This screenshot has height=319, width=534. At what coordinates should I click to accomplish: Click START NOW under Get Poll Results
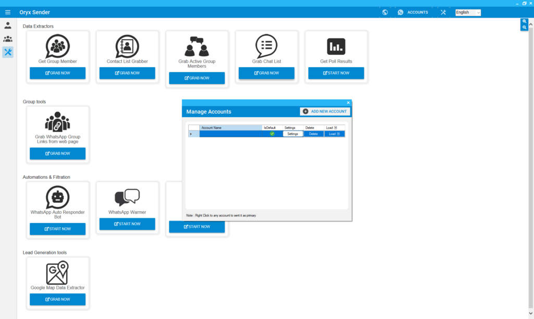336,73
